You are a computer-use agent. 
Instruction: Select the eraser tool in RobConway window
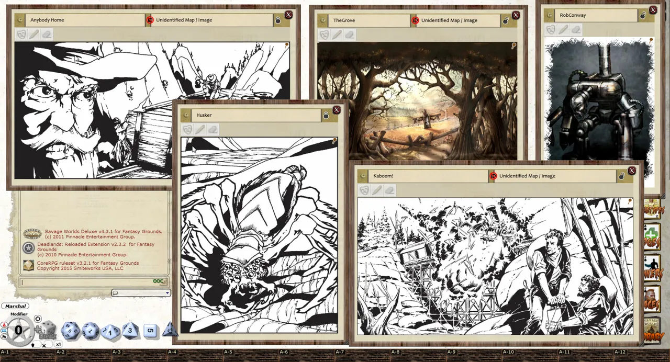(x=576, y=29)
